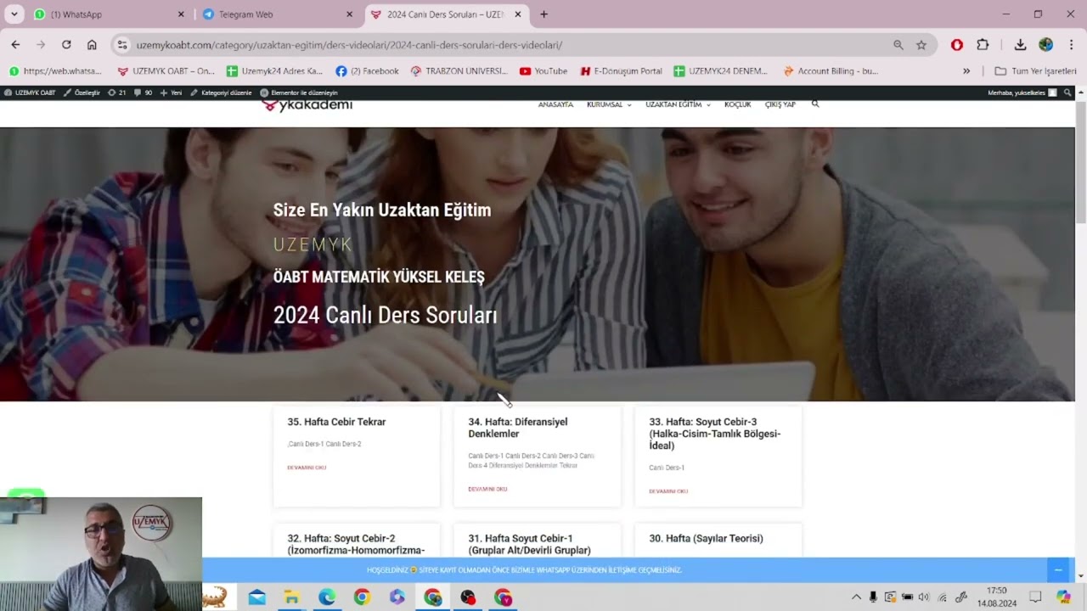Expand the UZAKTAN EĞİTİM dropdown menu

coord(678,104)
